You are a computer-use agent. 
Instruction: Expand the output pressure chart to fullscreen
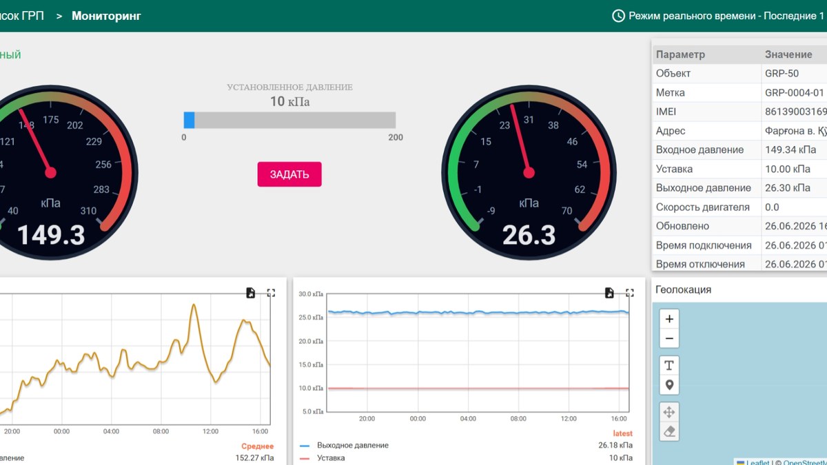pos(629,293)
